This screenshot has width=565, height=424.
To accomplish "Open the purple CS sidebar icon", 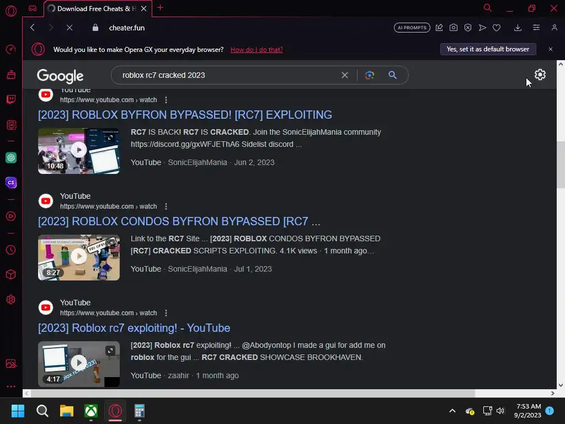I will click(11, 182).
